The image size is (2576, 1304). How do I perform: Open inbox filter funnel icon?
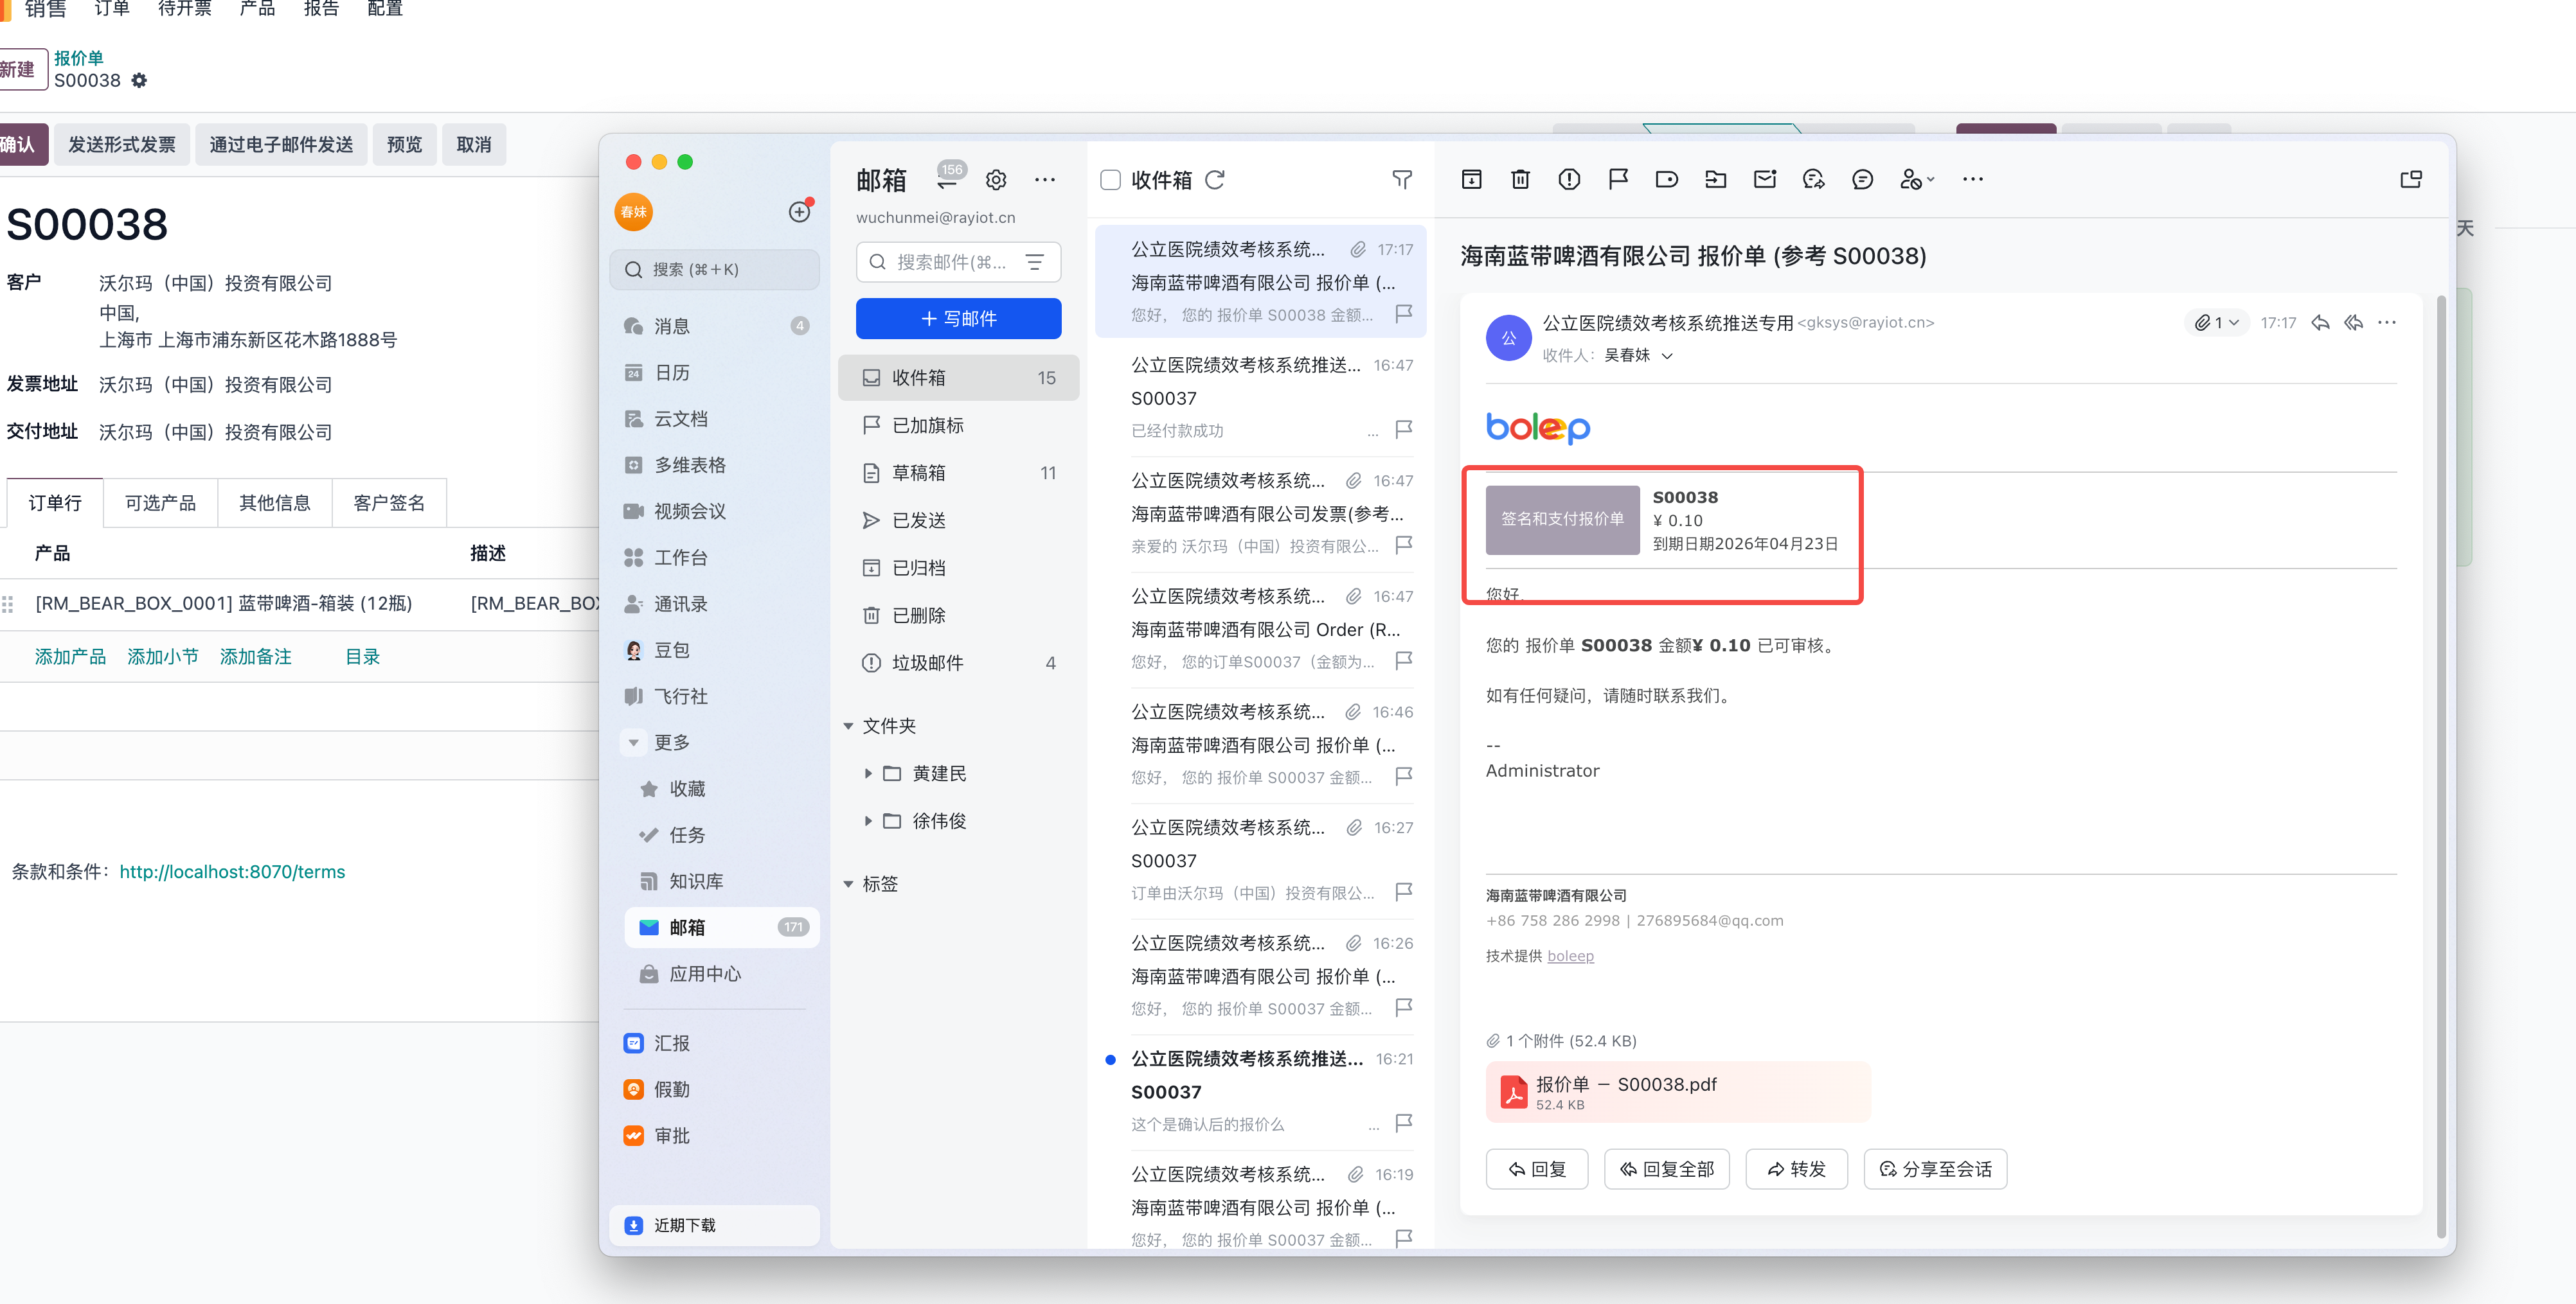click(x=1402, y=180)
